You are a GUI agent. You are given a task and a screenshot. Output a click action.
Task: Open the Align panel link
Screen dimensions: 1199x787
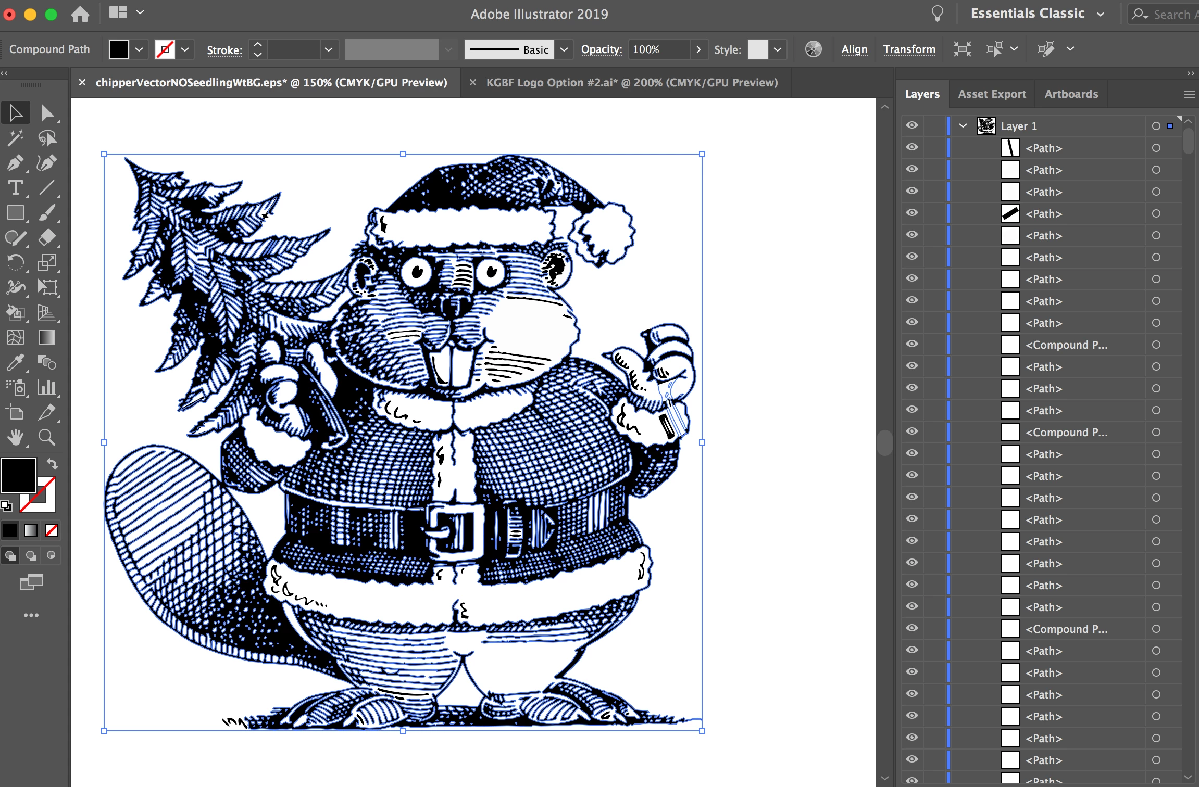pos(854,49)
